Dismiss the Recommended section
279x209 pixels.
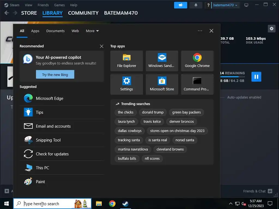tap(102, 46)
